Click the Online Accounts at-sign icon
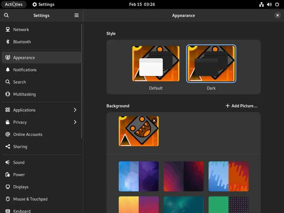This screenshot has height=213, width=284. tap(7, 135)
